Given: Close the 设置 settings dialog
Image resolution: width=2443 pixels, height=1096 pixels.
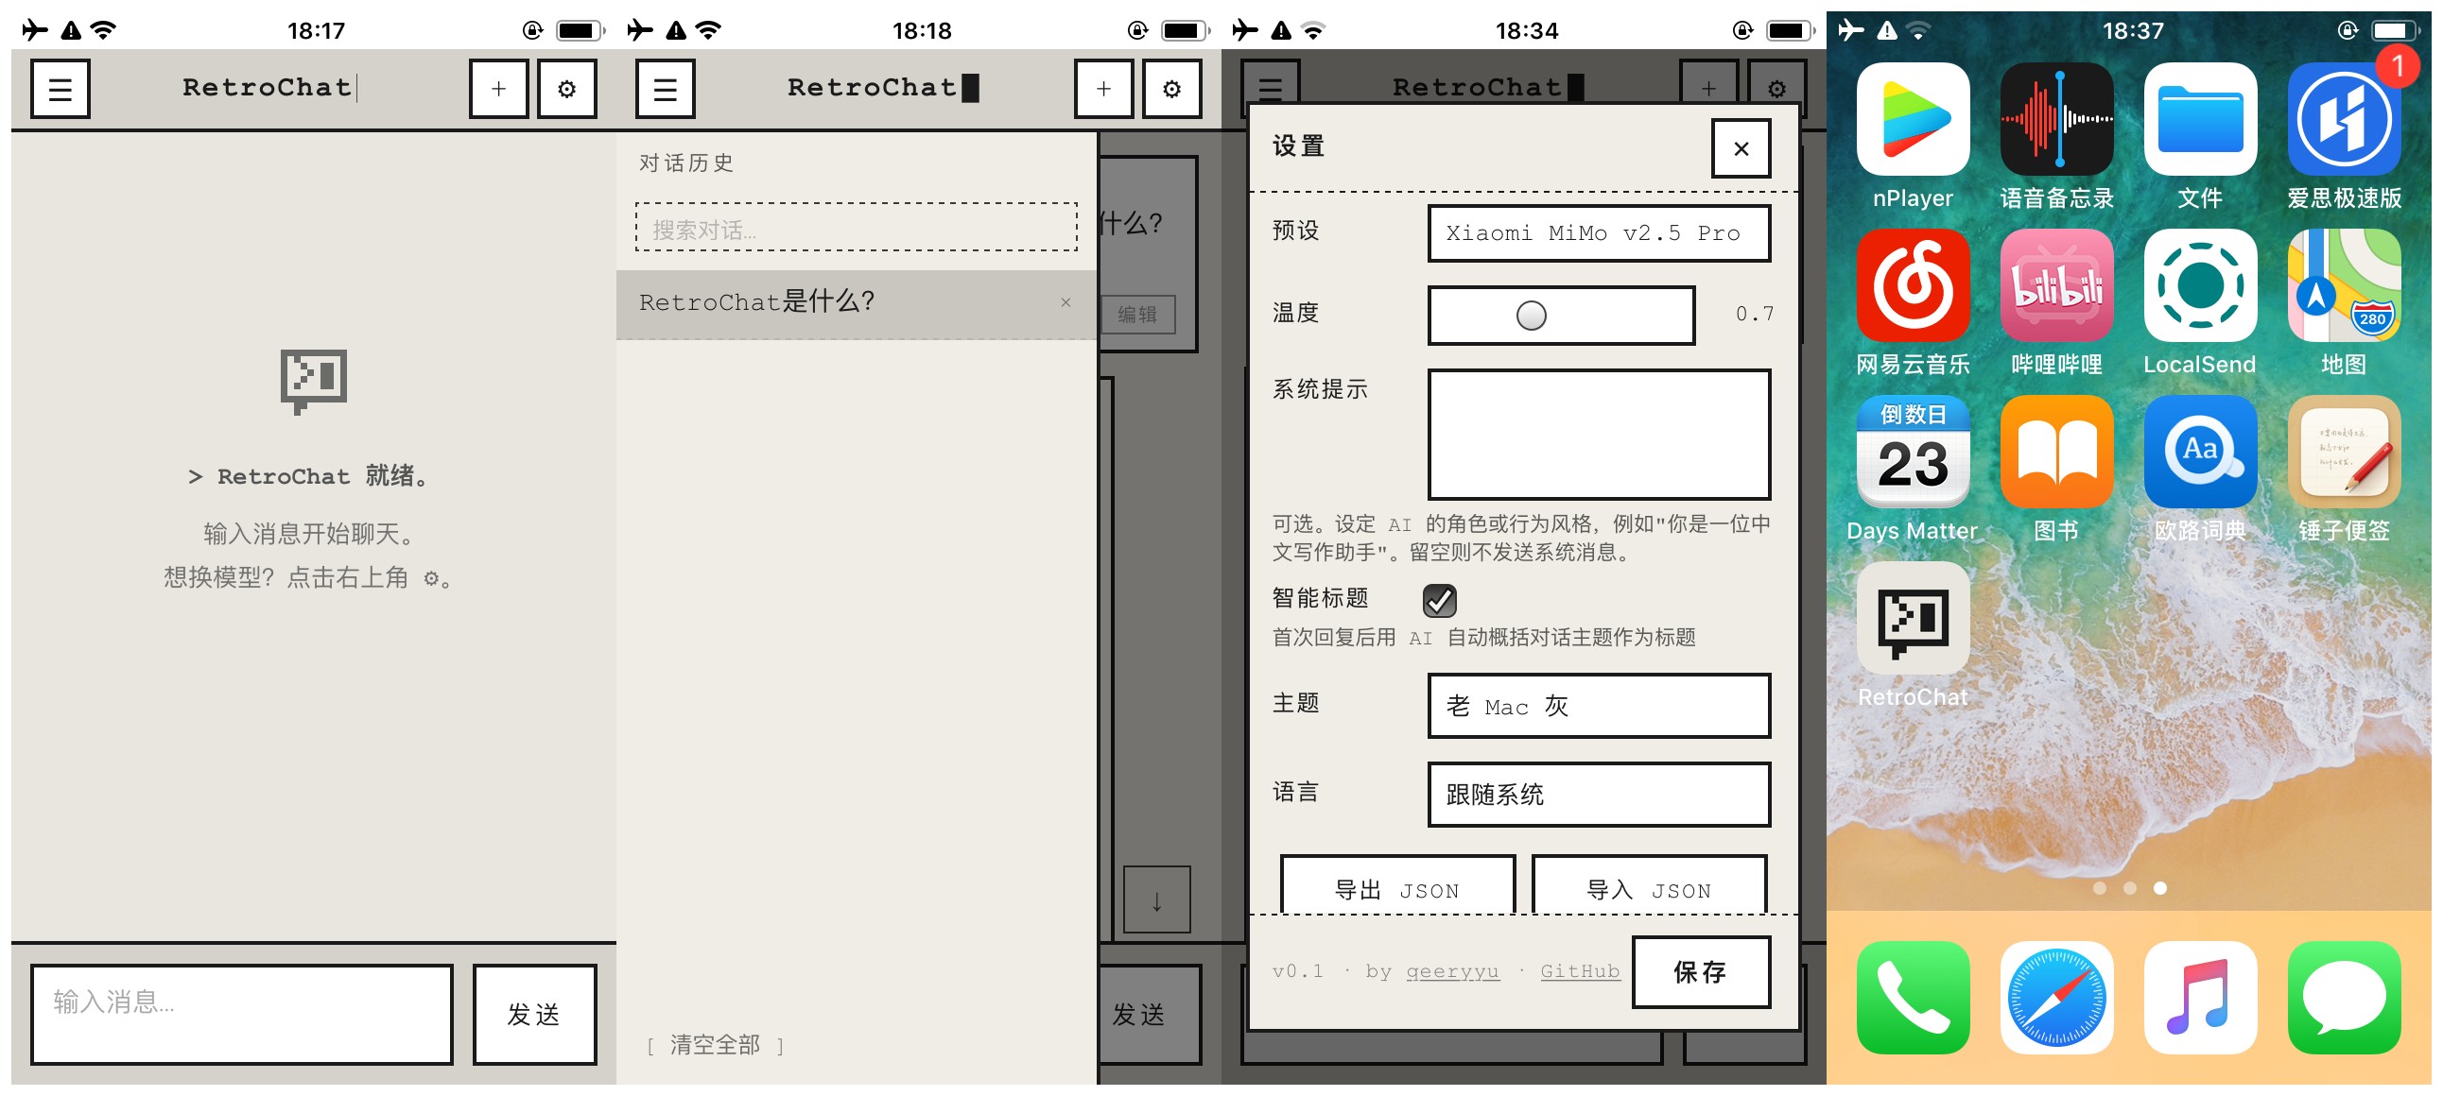Looking at the screenshot, I should pos(1741,149).
